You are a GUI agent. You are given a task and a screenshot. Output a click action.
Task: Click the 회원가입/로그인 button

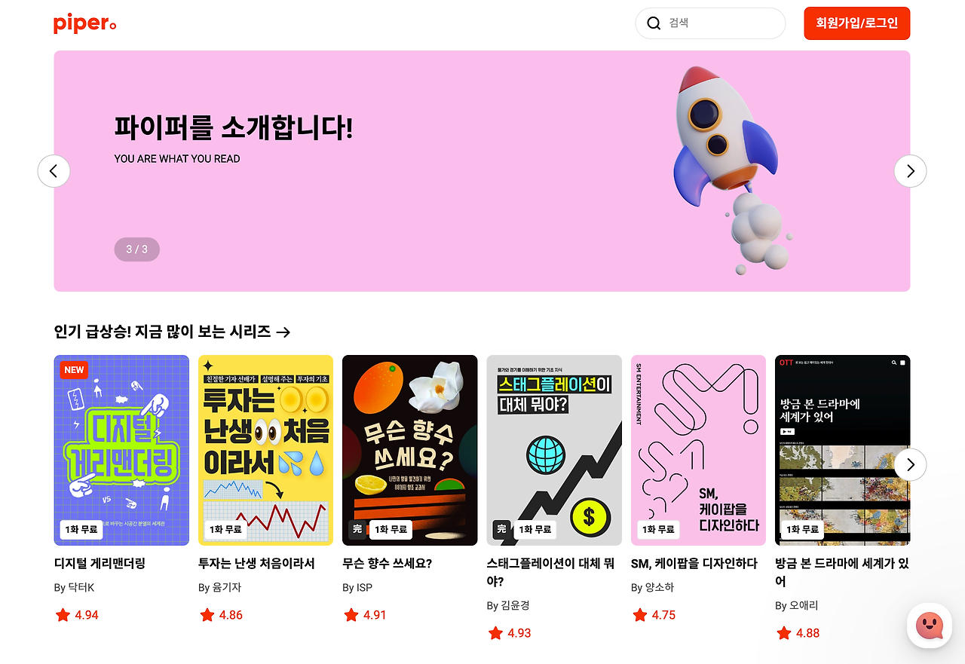(857, 23)
